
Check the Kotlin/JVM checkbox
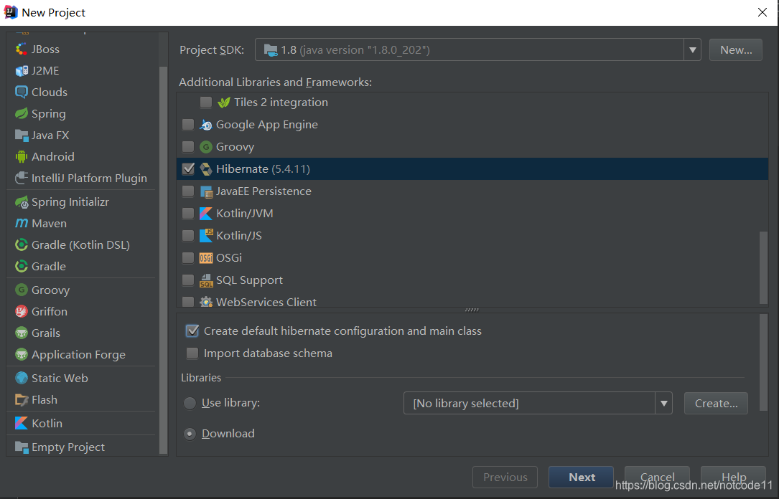188,213
